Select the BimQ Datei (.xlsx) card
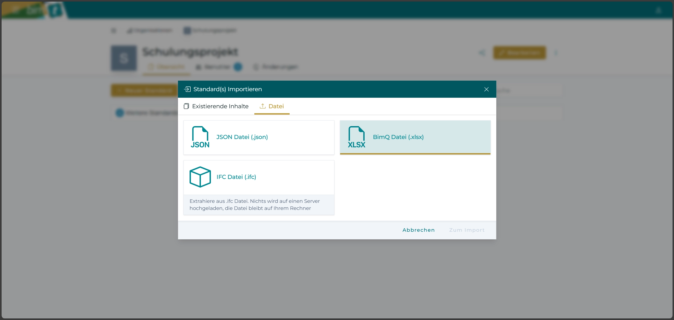The image size is (674, 320). 398,137
